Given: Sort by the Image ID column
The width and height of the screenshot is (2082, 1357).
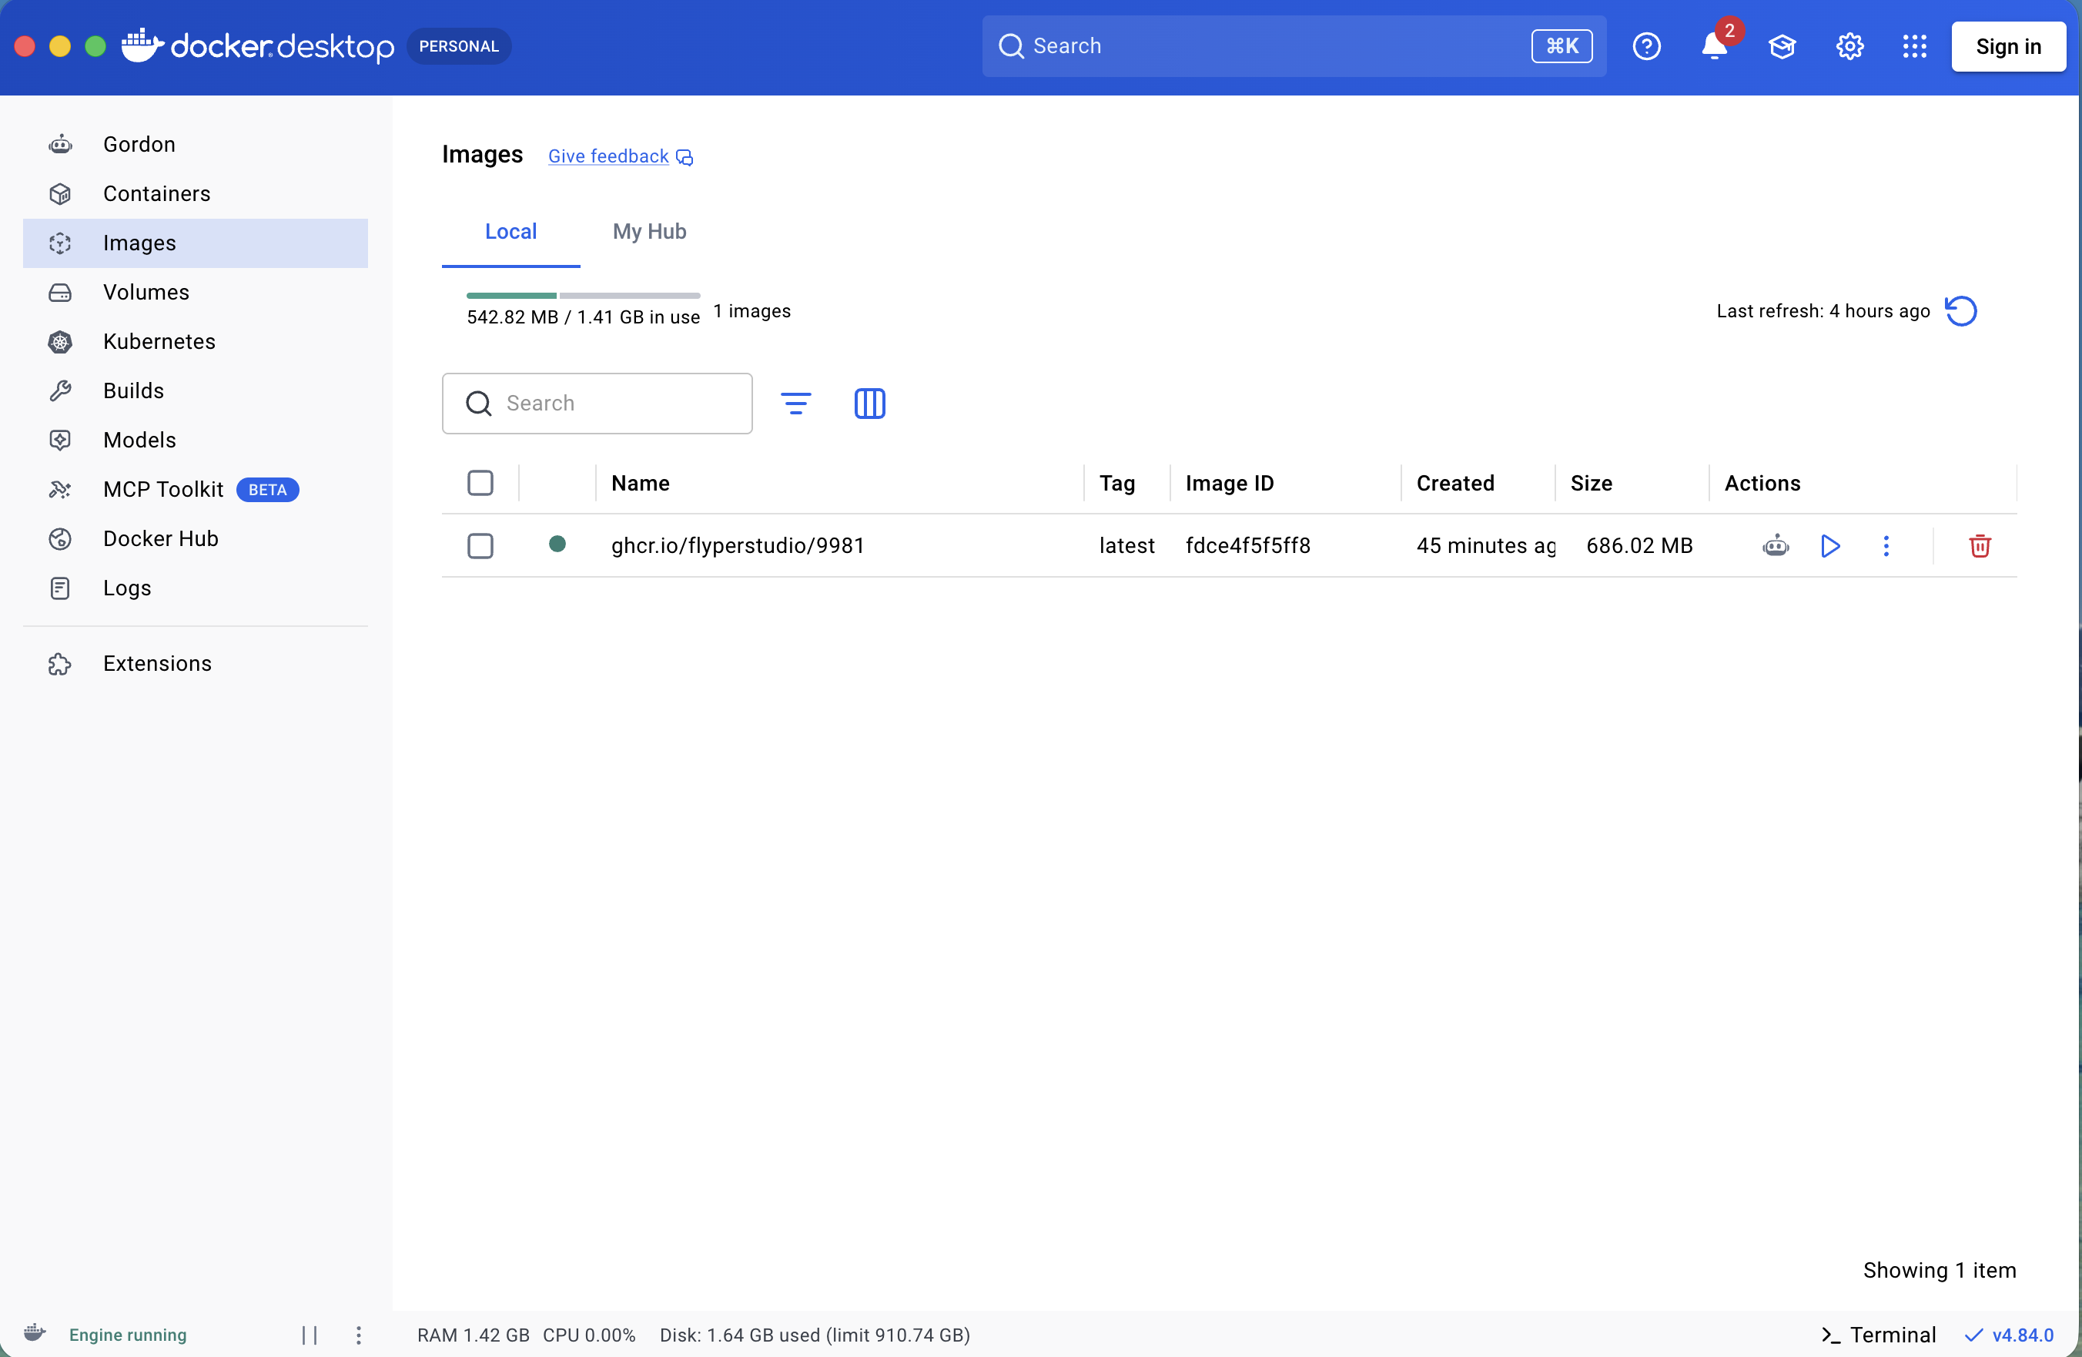Looking at the screenshot, I should coord(1229,483).
